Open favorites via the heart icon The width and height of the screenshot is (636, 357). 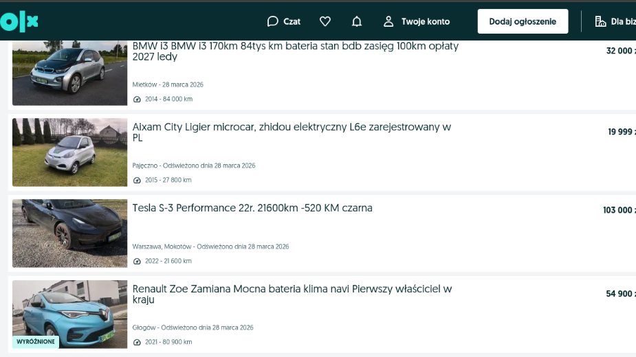(x=325, y=21)
